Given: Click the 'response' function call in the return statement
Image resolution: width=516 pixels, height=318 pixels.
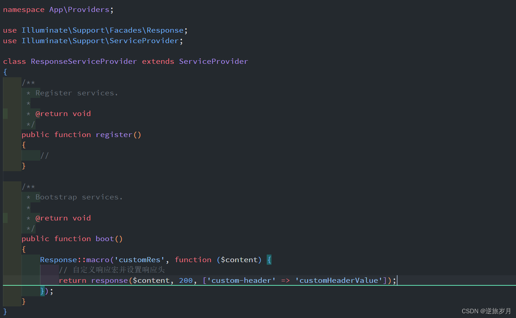Looking at the screenshot, I should tap(110, 281).
